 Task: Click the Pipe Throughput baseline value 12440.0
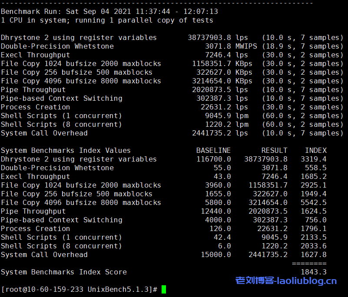pos(215,211)
